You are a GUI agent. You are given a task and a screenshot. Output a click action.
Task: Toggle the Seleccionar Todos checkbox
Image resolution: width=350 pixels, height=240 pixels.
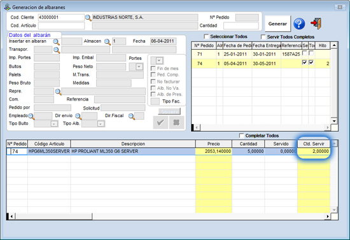[206, 36]
